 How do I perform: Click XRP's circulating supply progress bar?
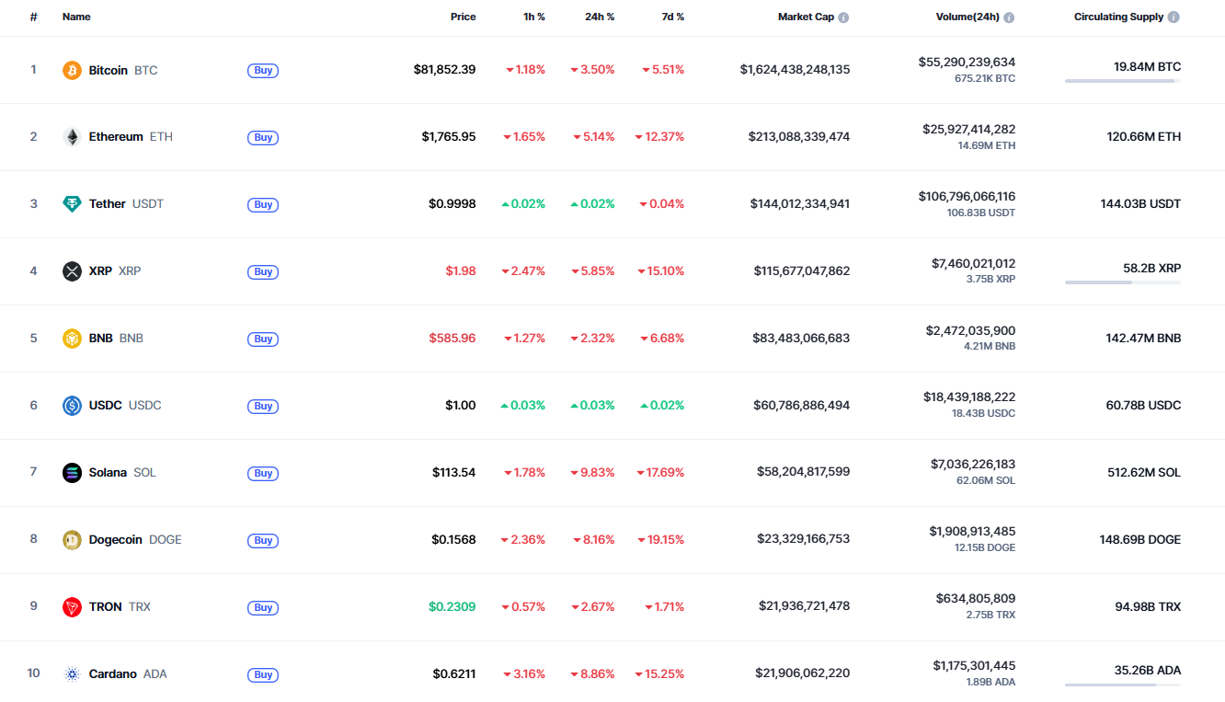coord(1123,282)
